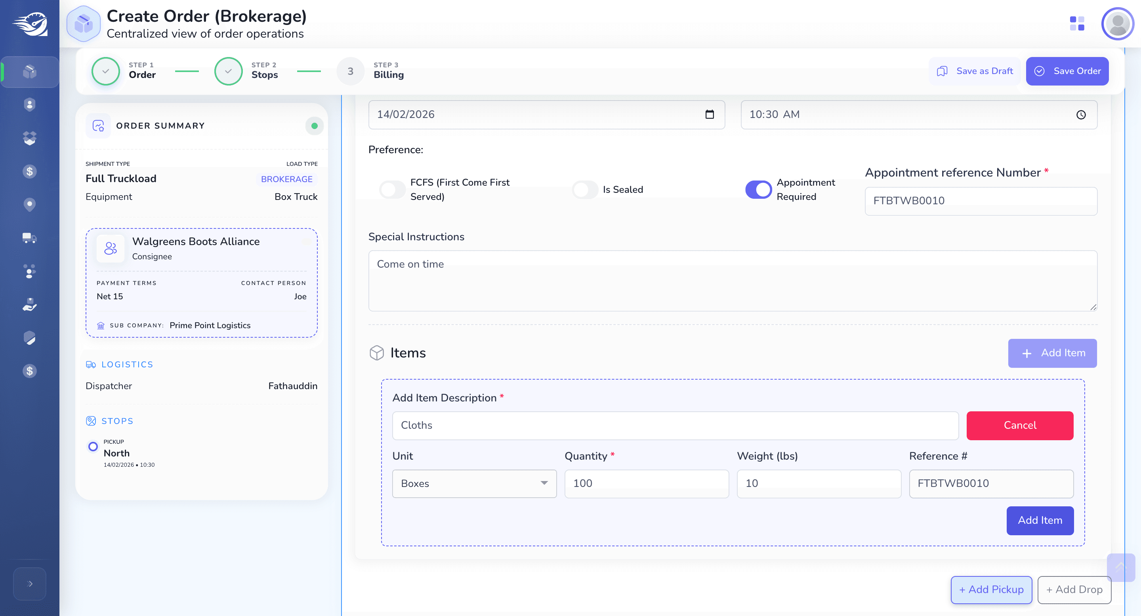
Task: Open the Unit dropdown showing Boxes
Action: [474, 484]
